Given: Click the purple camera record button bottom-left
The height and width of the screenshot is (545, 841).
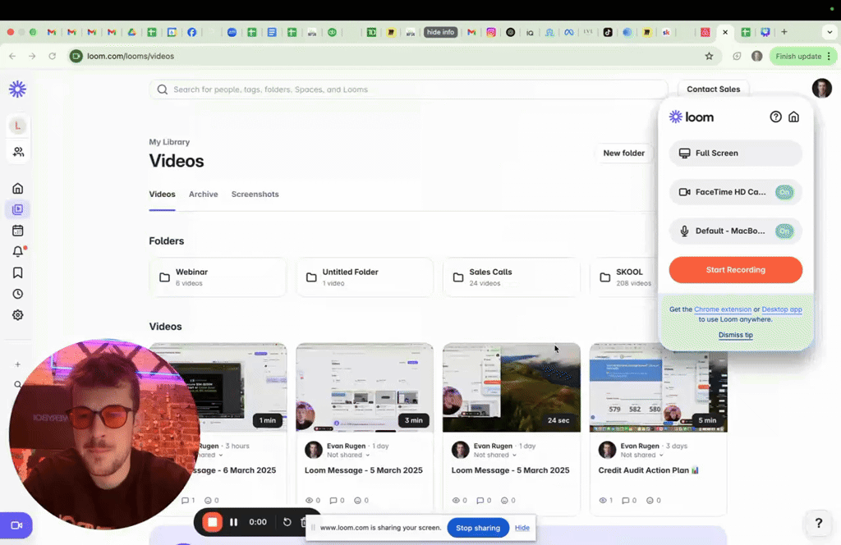Looking at the screenshot, I should pos(16,525).
